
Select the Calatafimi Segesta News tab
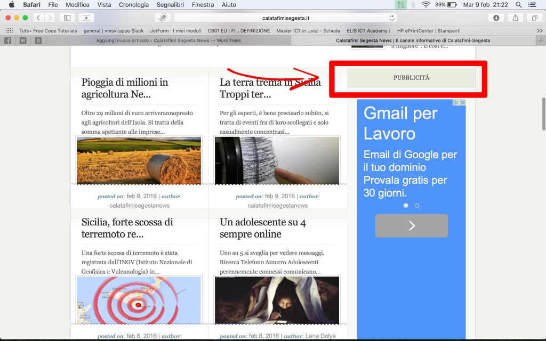click(x=413, y=40)
